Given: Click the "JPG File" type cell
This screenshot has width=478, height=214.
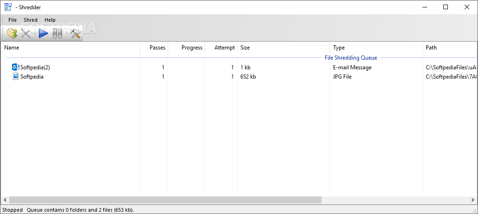Looking at the screenshot, I should tap(342, 77).
